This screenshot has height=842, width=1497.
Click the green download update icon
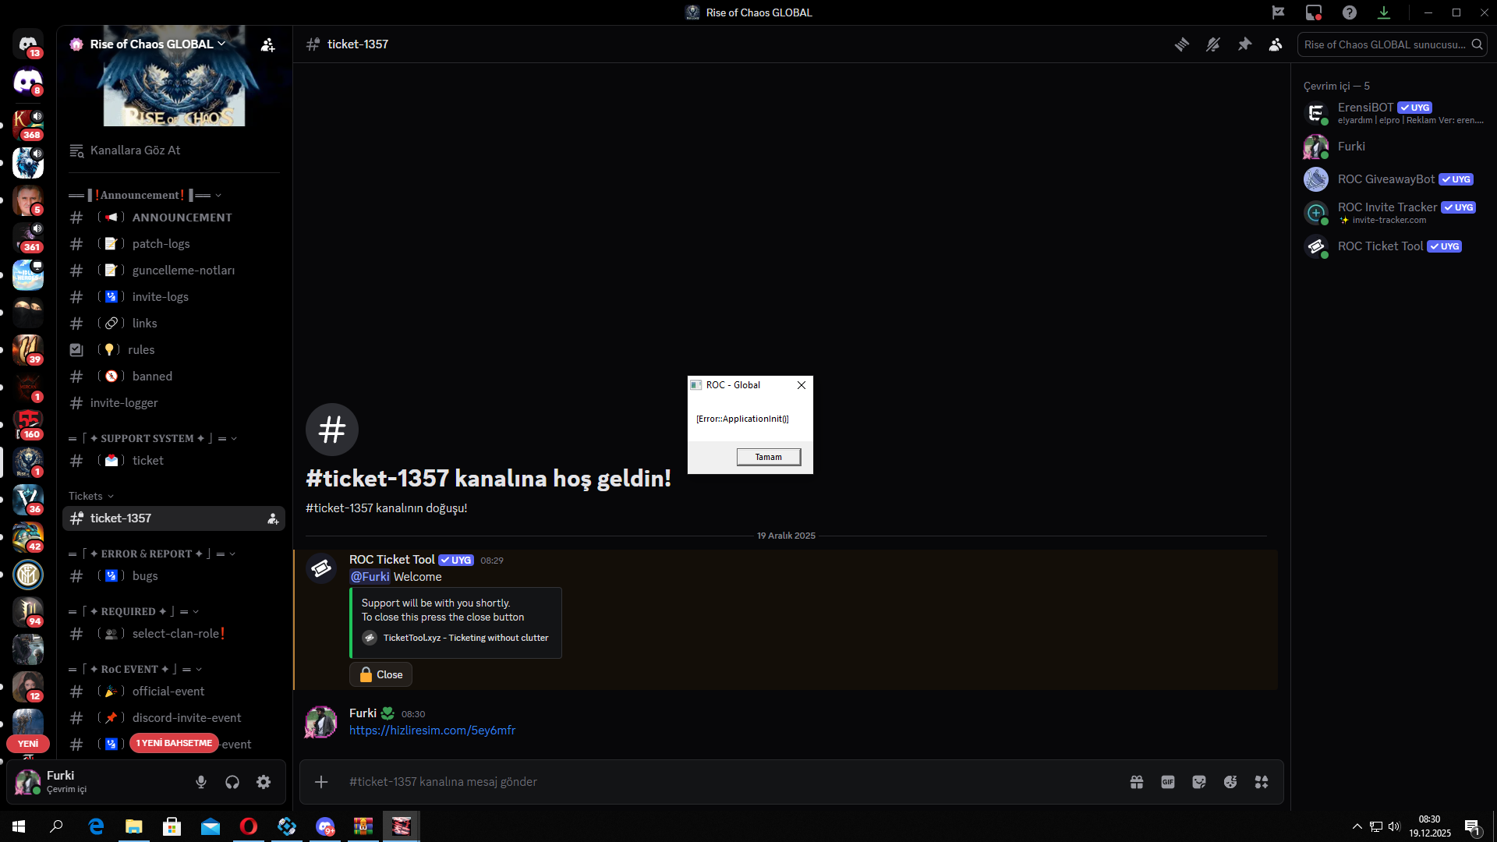click(x=1384, y=12)
